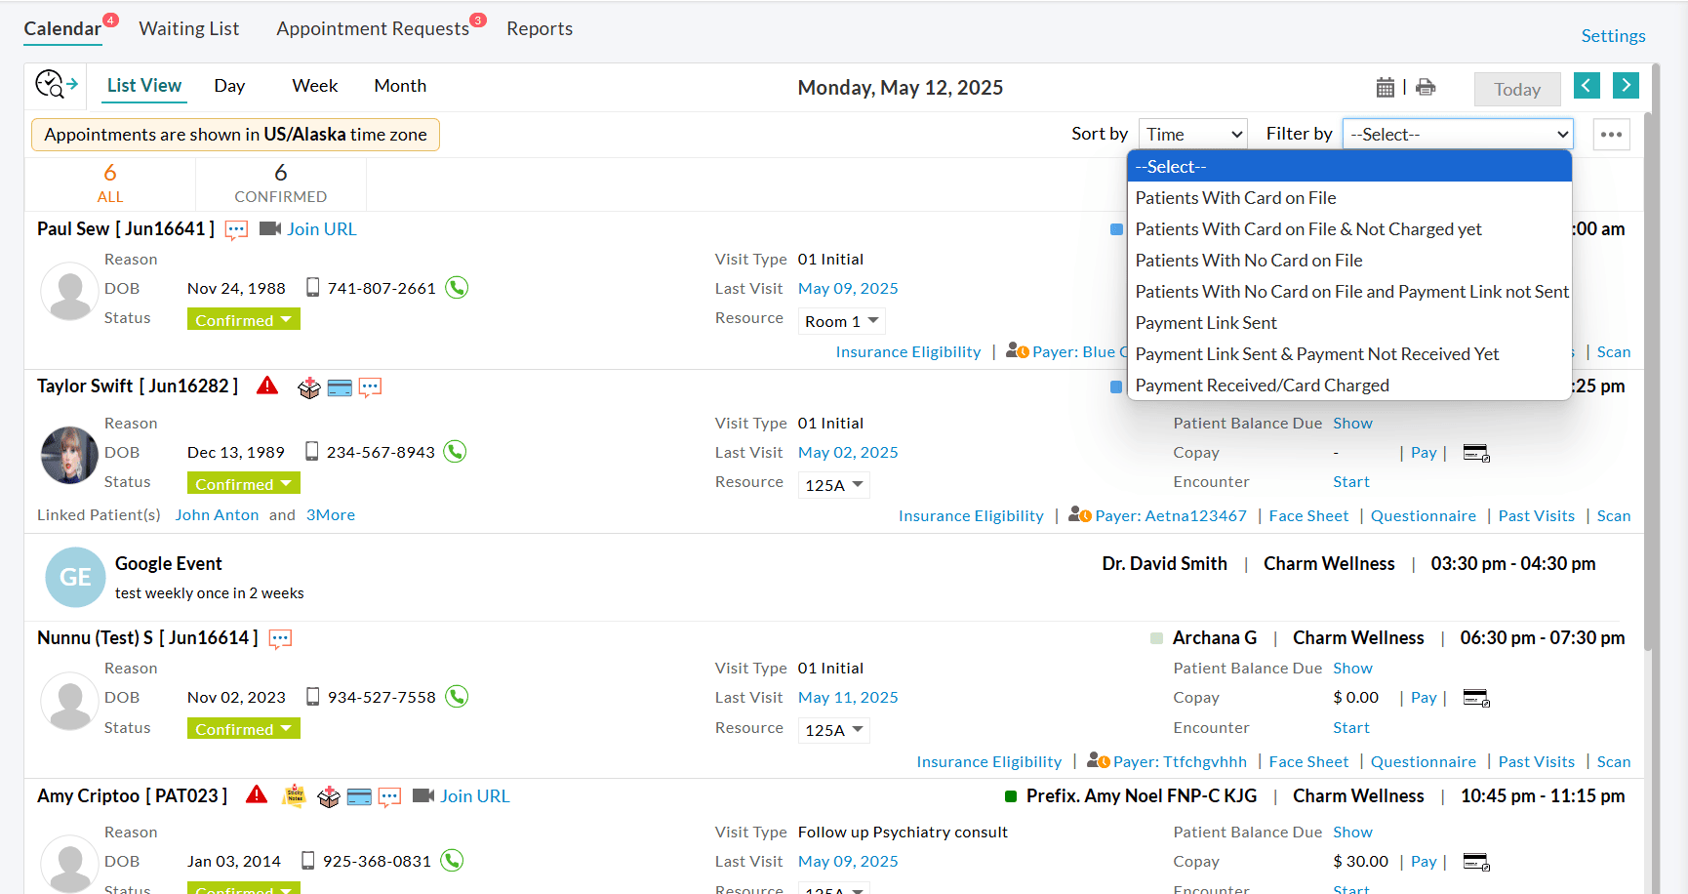This screenshot has width=1688, height=894.
Task: Start the Join URL video call for Paul Sew
Action: tap(322, 228)
